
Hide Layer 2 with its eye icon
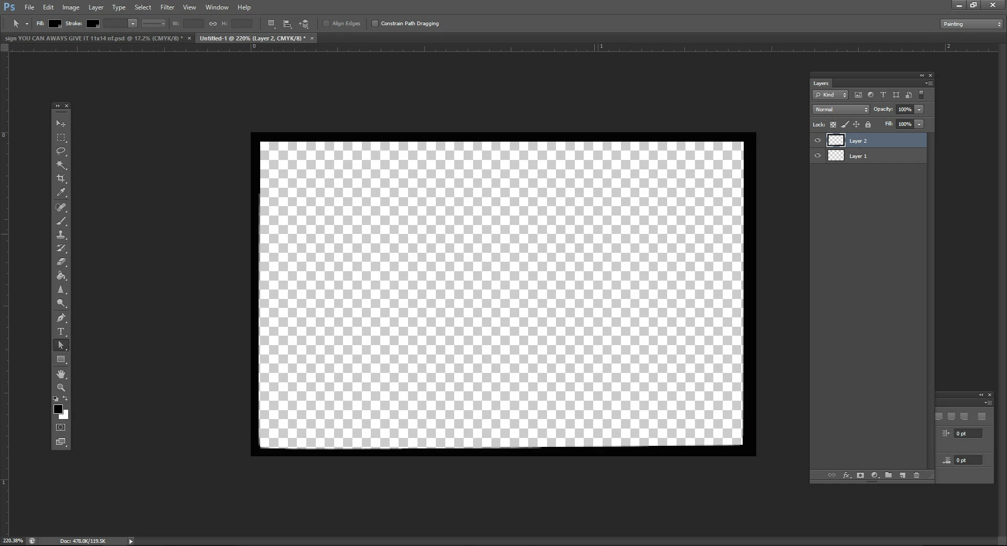[817, 141]
